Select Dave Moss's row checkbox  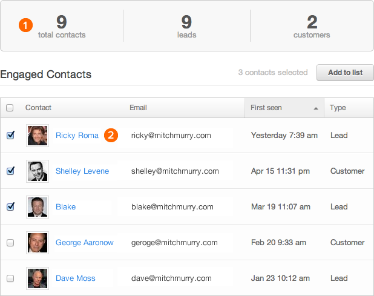pos(10,278)
